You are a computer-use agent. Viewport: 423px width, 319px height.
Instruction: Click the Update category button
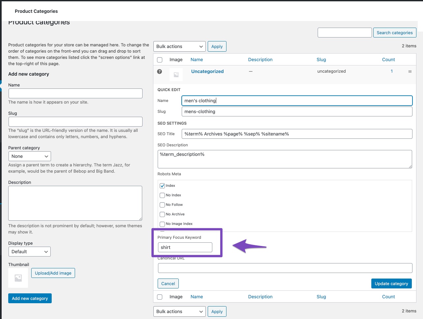pyautogui.click(x=391, y=283)
